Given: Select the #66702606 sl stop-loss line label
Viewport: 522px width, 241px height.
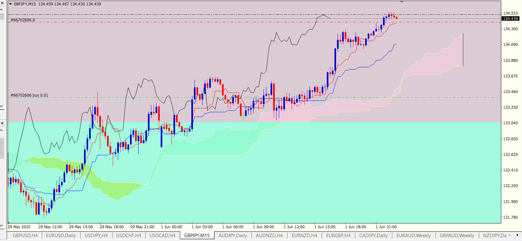Looking at the screenshot, I should pyautogui.click(x=23, y=20).
